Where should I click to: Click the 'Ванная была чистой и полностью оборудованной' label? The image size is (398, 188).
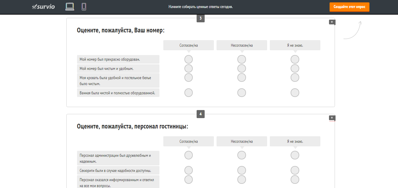click(x=118, y=93)
